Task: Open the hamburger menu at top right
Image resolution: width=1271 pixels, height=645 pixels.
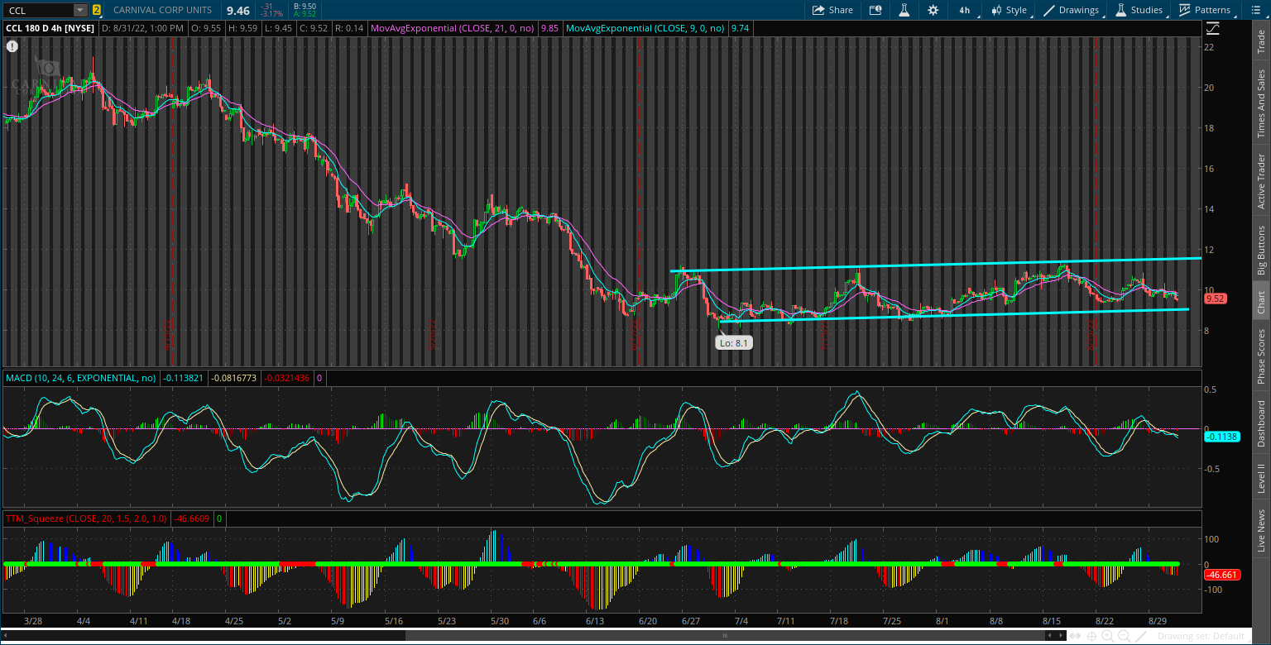Action: click(x=1256, y=10)
